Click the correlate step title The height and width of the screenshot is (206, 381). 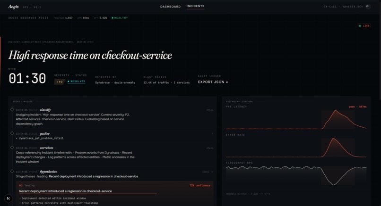tap(46, 148)
